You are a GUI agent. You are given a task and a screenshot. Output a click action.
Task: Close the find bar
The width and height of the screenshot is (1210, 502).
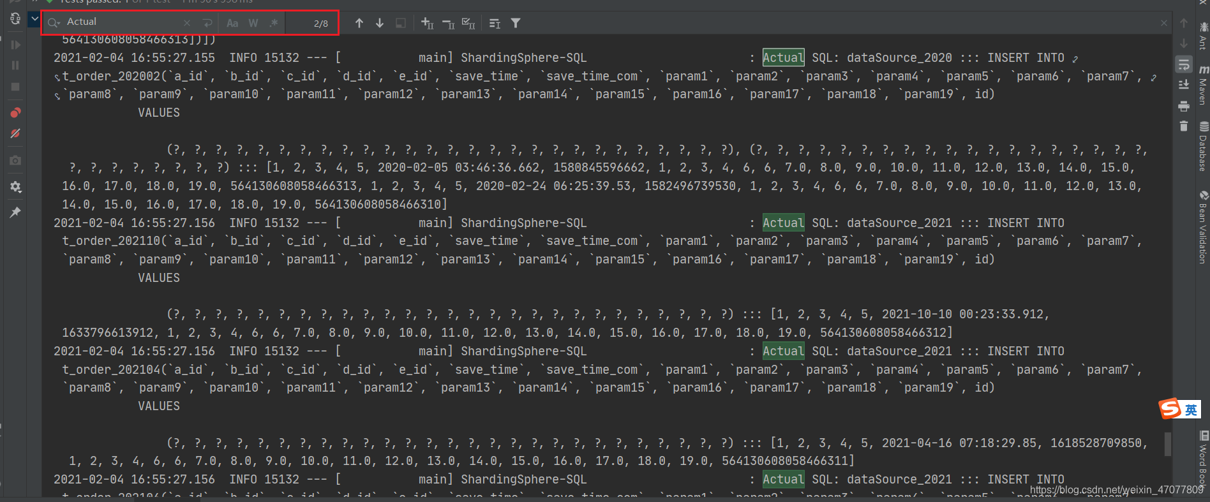click(x=1164, y=23)
